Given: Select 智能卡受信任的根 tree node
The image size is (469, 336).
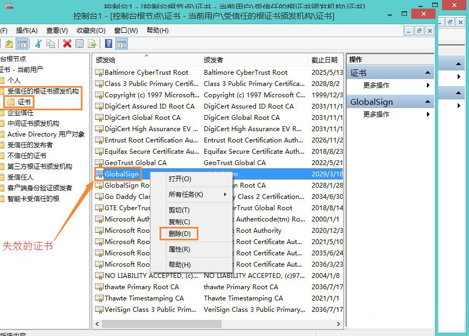Looking at the screenshot, I should tap(33, 199).
